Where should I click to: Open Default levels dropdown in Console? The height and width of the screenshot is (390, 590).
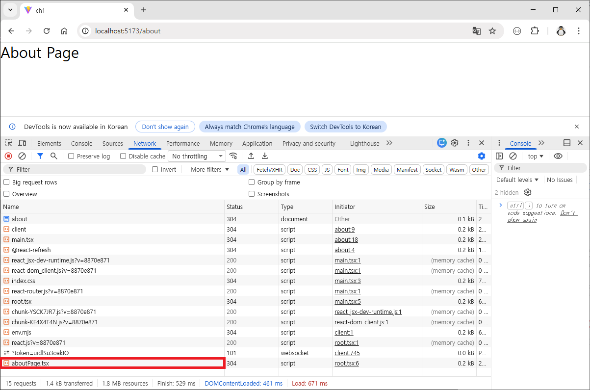(517, 180)
